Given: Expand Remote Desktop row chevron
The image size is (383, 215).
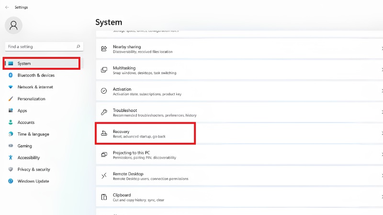Looking at the screenshot, I should pyautogui.click(x=382, y=175).
